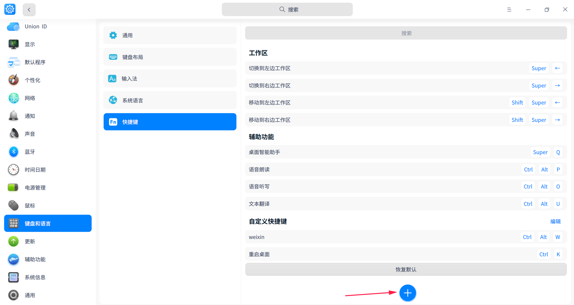Switch to the 键盘布局 keyboard layout section
Screen dimensions: 574x305
[170, 57]
